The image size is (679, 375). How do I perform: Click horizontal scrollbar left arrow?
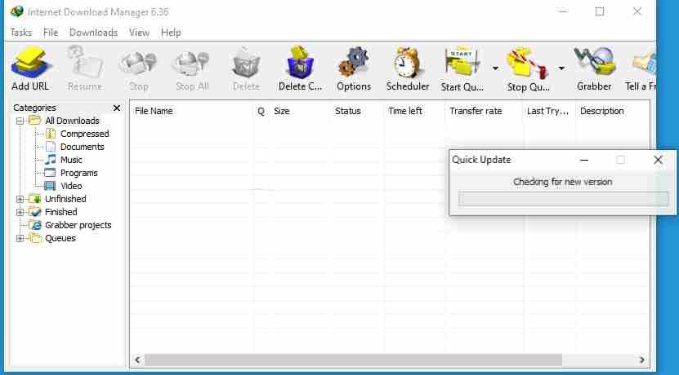[x=138, y=360]
